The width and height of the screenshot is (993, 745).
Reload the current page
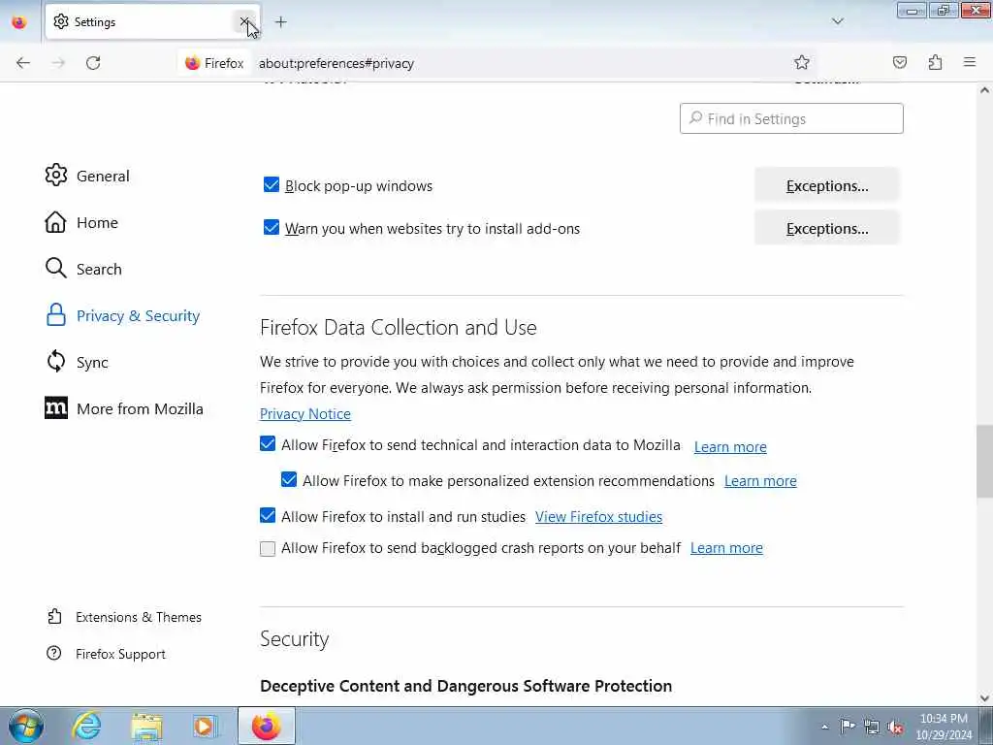tap(93, 63)
